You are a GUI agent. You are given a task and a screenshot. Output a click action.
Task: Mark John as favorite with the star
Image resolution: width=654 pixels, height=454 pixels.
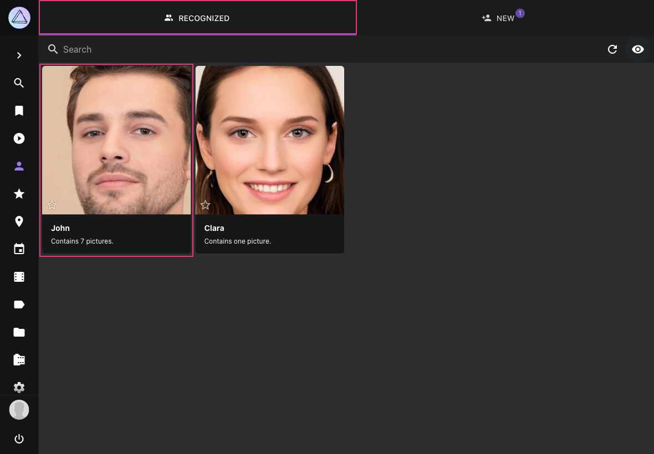pos(52,205)
